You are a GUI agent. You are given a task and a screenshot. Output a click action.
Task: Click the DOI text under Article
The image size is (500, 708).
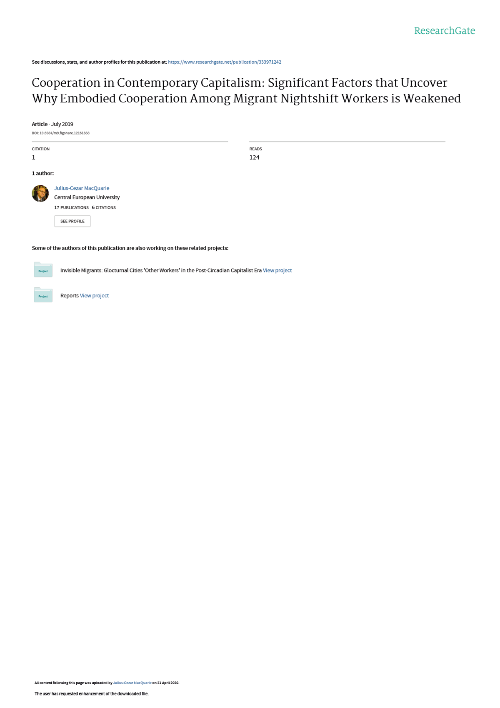point(61,133)
